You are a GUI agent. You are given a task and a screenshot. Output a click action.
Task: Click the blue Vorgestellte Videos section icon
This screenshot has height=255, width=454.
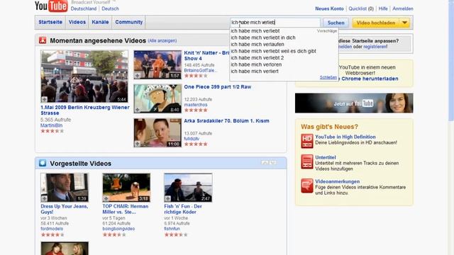pyautogui.click(x=43, y=163)
